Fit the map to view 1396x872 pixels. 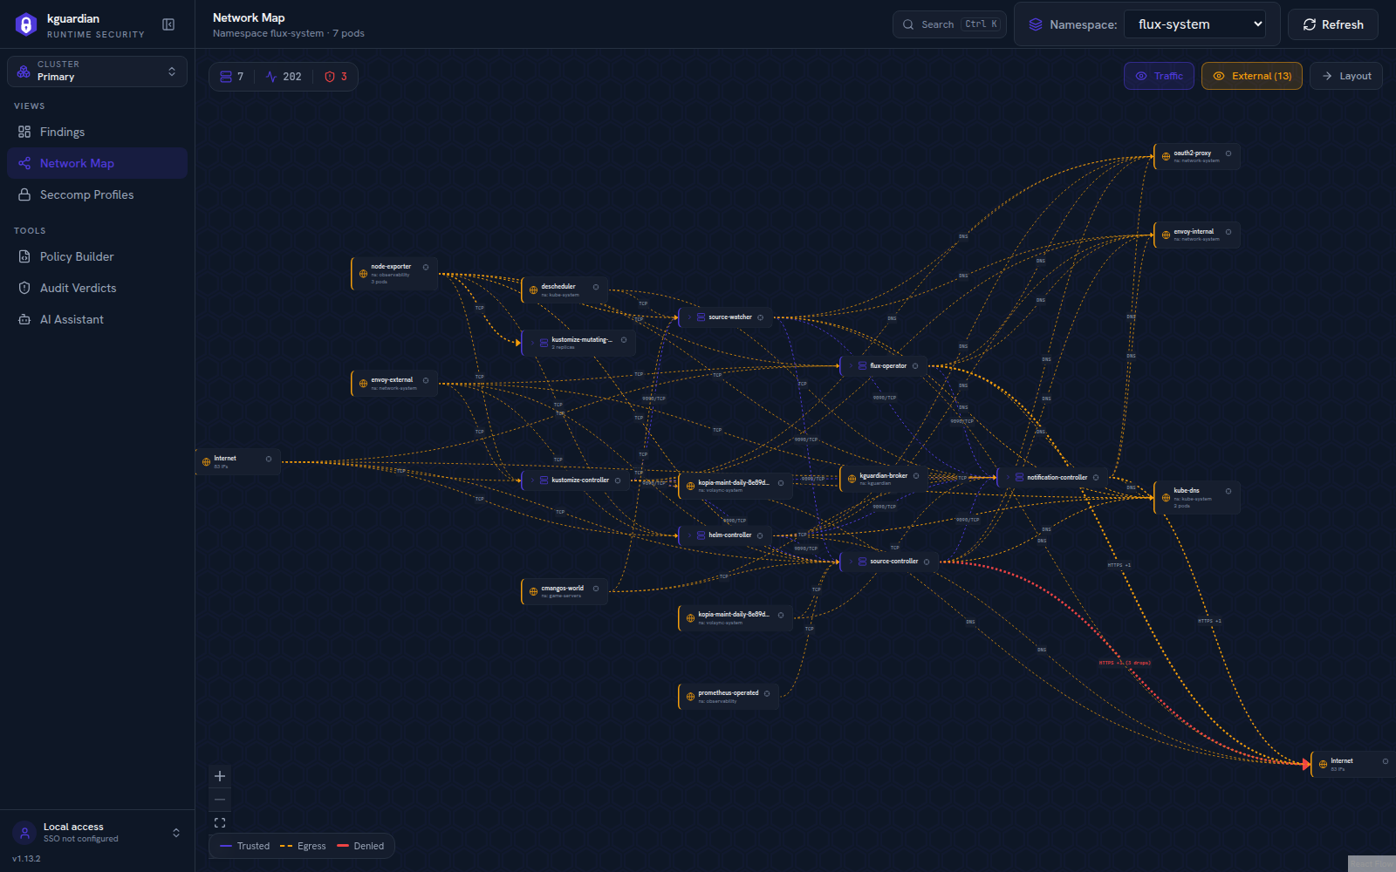(220, 823)
